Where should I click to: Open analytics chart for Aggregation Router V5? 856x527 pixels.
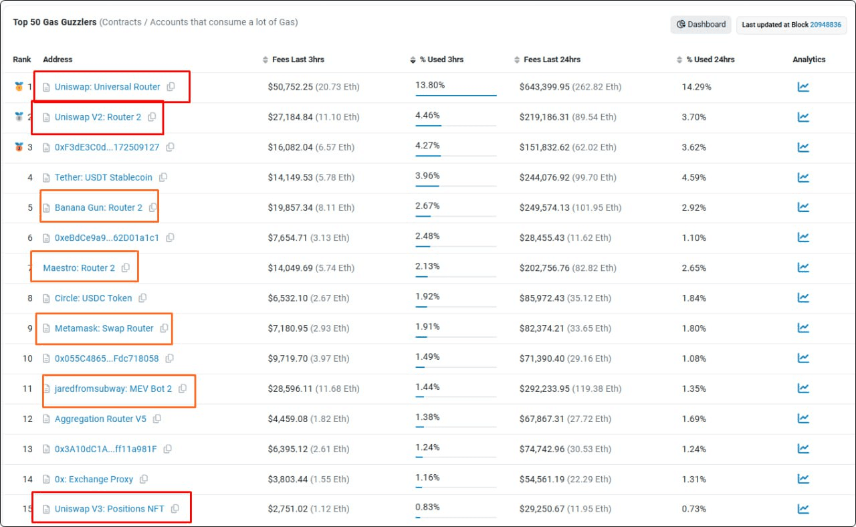[x=803, y=419]
